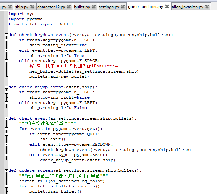Collapse the for event loop fold
The height and width of the screenshot is (194, 217).
click(x=6, y=129)
